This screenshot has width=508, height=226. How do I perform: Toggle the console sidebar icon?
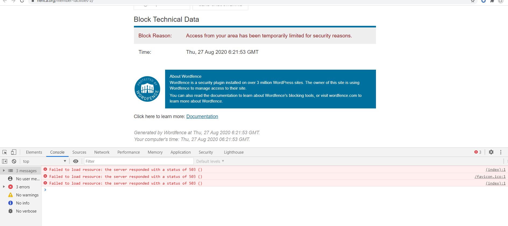(5, 161)
